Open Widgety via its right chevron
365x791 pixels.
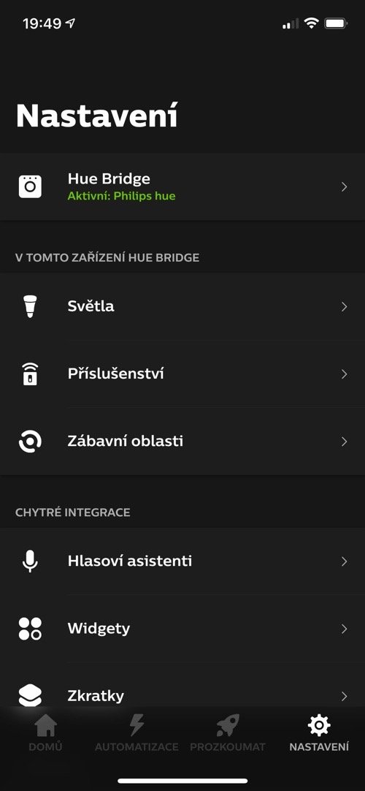point(345,629)
